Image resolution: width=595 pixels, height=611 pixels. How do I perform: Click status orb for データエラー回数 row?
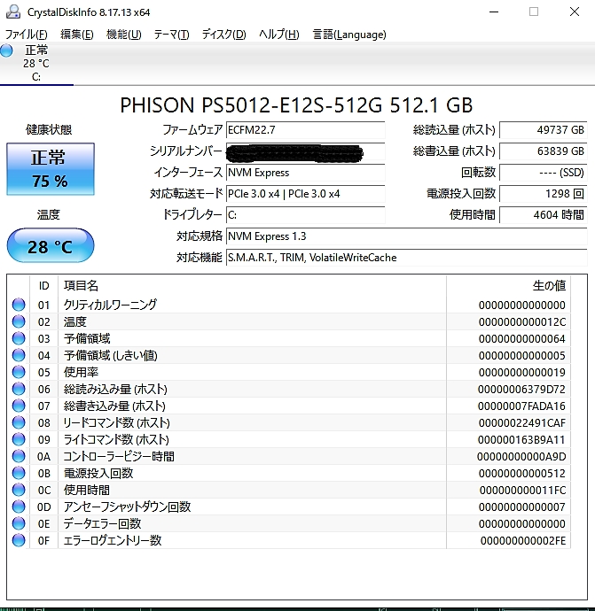[19, 523]
